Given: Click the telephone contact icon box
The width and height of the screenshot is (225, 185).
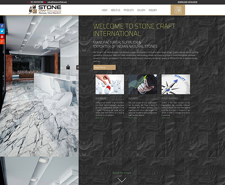Looking at the screenshot, I should click(178, 10).
